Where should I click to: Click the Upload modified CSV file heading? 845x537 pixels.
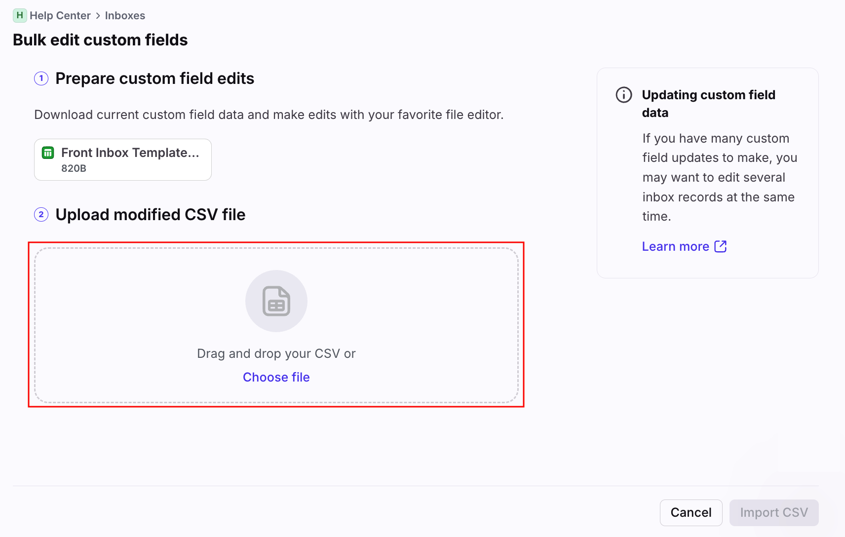pyautogui.click(x=150, y=215)
